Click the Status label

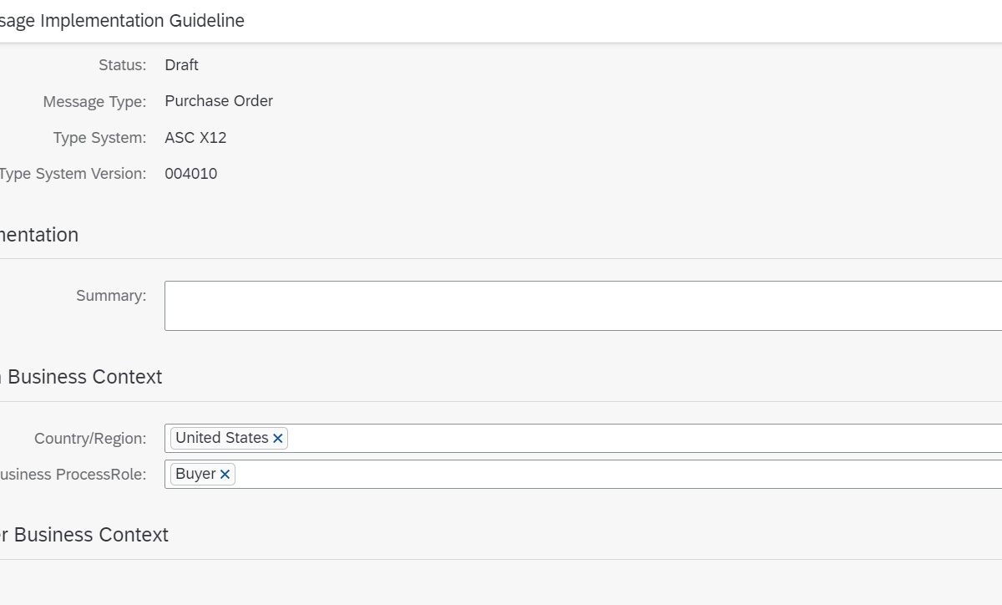(122, 65)
